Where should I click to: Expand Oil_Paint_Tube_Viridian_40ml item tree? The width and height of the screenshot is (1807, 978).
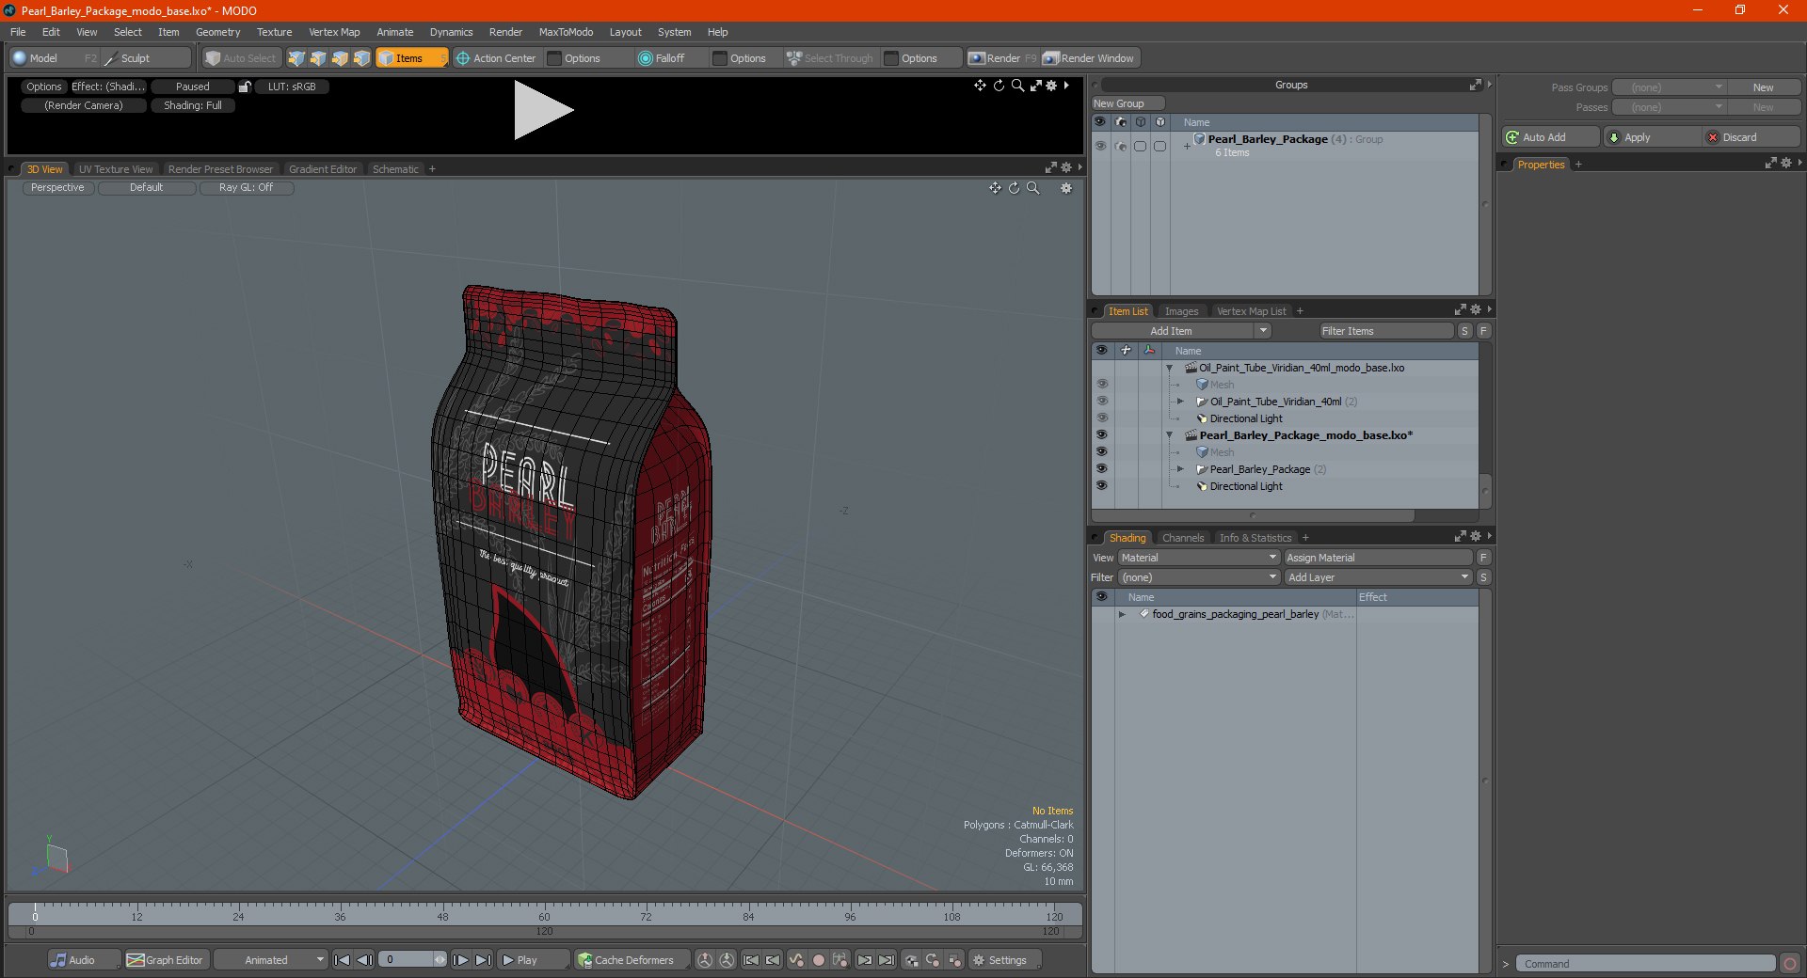click(x=1180, y=402)
